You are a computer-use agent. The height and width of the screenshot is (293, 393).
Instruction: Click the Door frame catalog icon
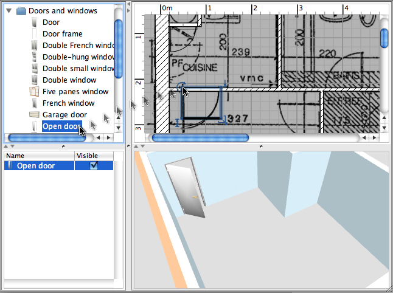click(x=34, y=34)
